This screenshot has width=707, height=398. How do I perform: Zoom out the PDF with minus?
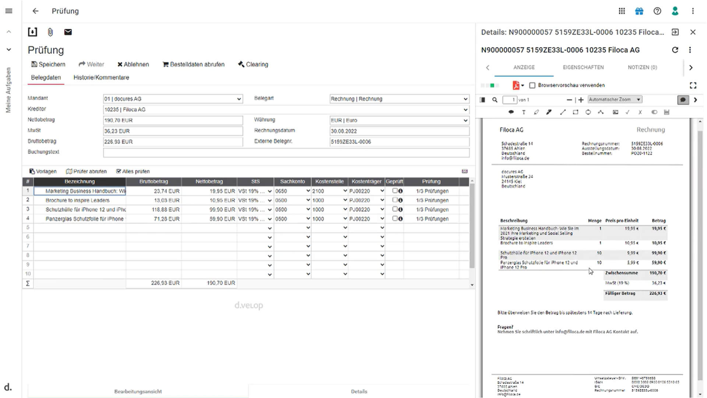click(569, 100)
